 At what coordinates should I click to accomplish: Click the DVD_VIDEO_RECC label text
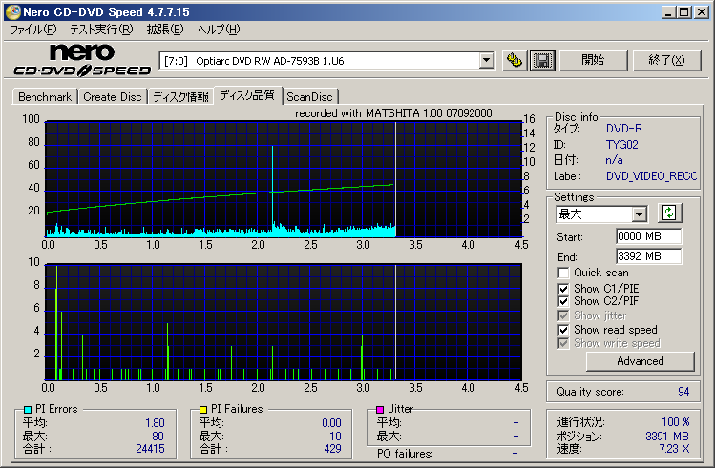click(x=652, y=176)
